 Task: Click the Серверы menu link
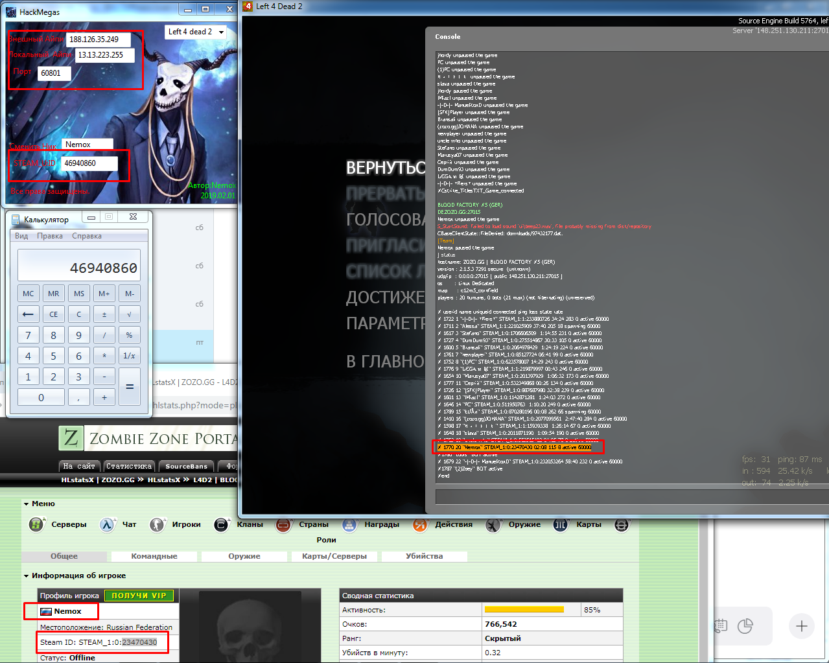point(69,524)
